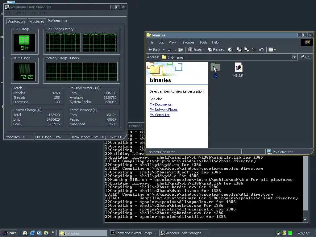Click the right CPU Usage History graph
Screen dimensions: 316x237
pyautogui.click(x=100, y=43)
